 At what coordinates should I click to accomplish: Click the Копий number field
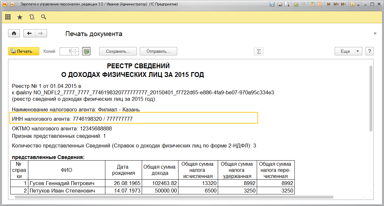(66, 51)
